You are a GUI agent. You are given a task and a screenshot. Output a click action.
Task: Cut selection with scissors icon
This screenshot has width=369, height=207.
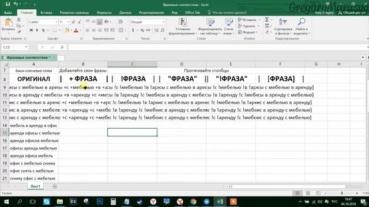click(x=19, y=20)
